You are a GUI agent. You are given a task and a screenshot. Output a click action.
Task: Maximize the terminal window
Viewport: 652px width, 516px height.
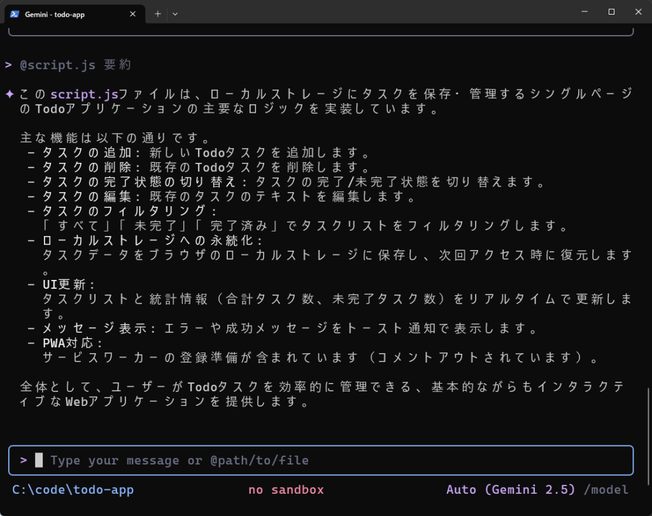tap(611, 11)
